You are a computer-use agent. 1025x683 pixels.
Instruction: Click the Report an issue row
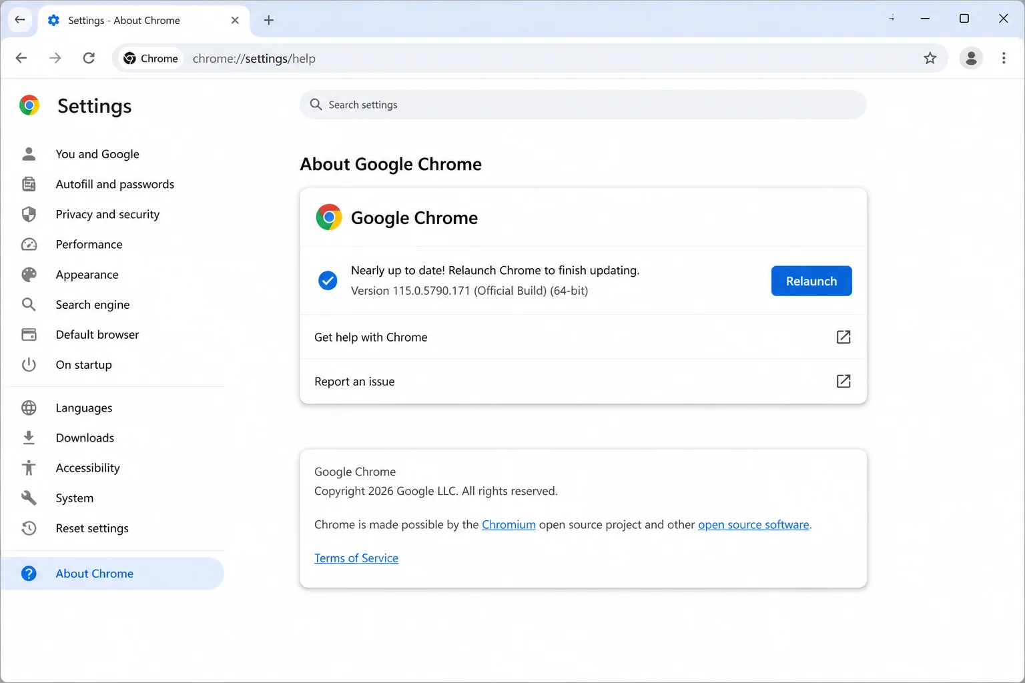click(583, 381)
